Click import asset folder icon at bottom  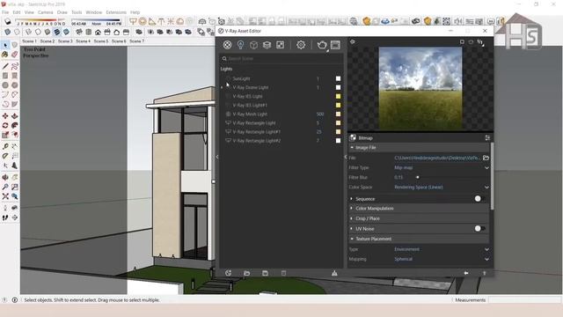point(246,273)
